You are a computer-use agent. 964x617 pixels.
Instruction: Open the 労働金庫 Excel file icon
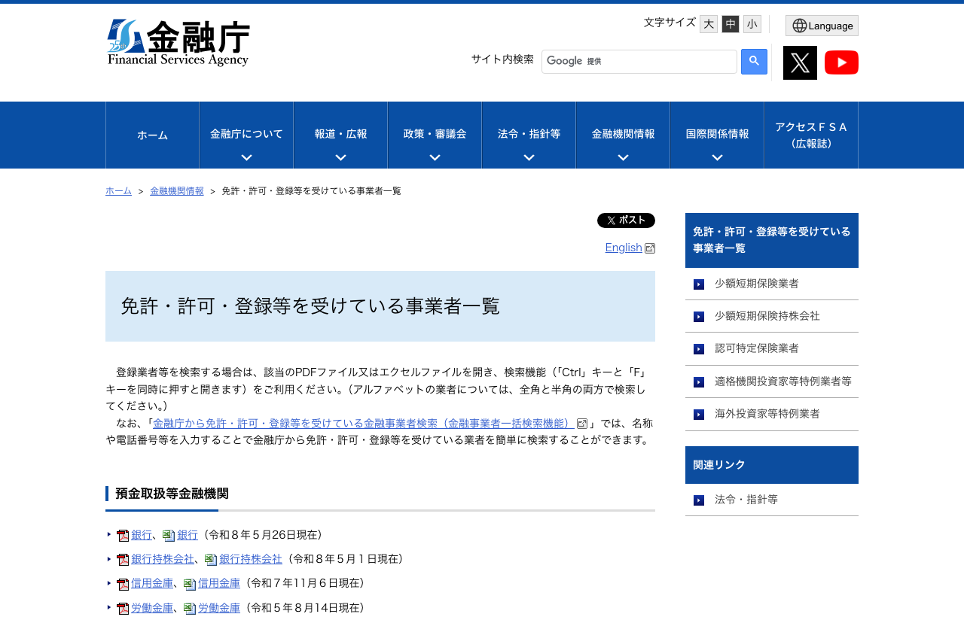pyautogui.click(x=190, y=608)
